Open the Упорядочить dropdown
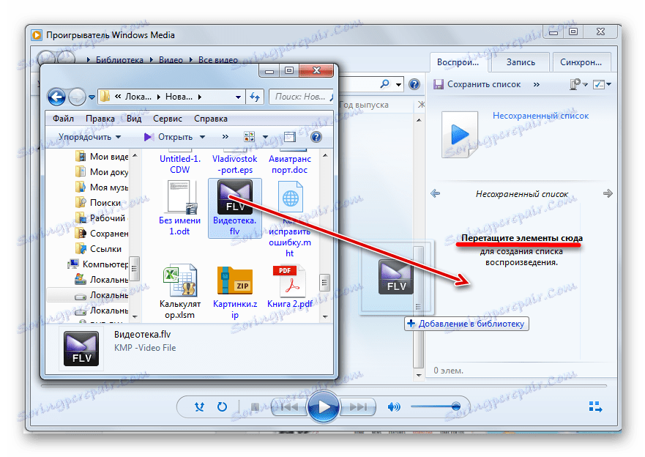This screenshot has width=645, height=457. tap(89, 137)
